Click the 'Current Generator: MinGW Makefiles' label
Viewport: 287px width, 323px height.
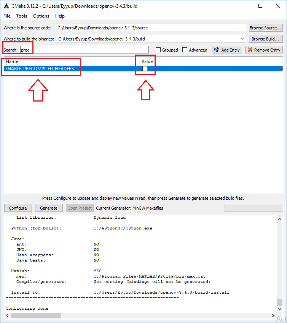point(130,208)
